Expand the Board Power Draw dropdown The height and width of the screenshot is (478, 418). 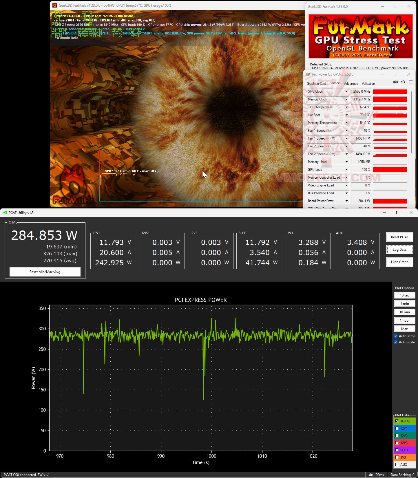(346, 201)
